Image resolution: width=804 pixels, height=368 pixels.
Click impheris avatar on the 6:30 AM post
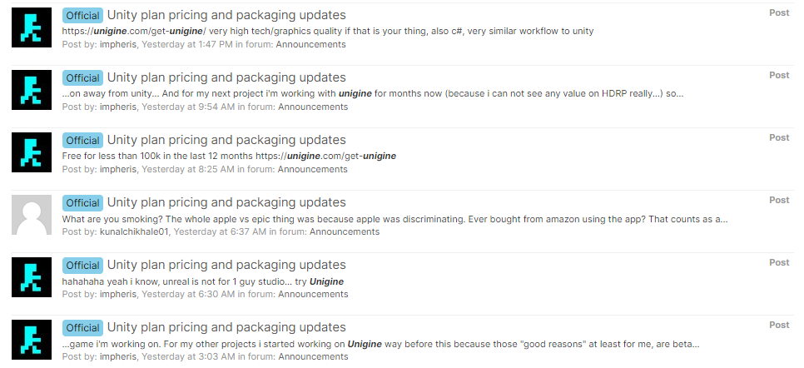pyautogui.click(x=32, y=277)
